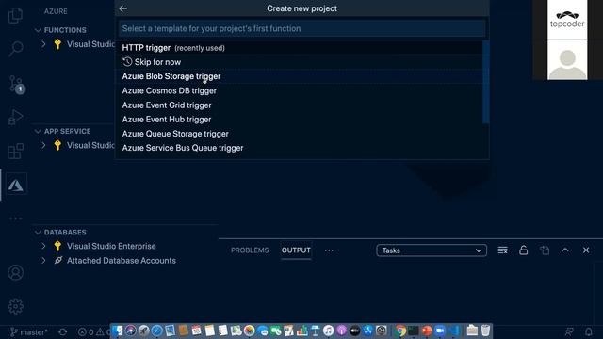Open the Accounts menu icon
This screenshot has width=603, height=339.
point(15,272)
